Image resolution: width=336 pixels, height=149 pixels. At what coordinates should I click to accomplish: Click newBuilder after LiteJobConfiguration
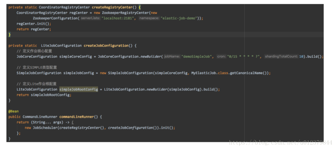coord(157,89)
